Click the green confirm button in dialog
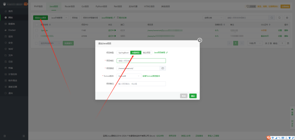 coord(193,96)
